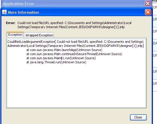
Task: Close the Application Error window behind
Action: click(148, 4)
